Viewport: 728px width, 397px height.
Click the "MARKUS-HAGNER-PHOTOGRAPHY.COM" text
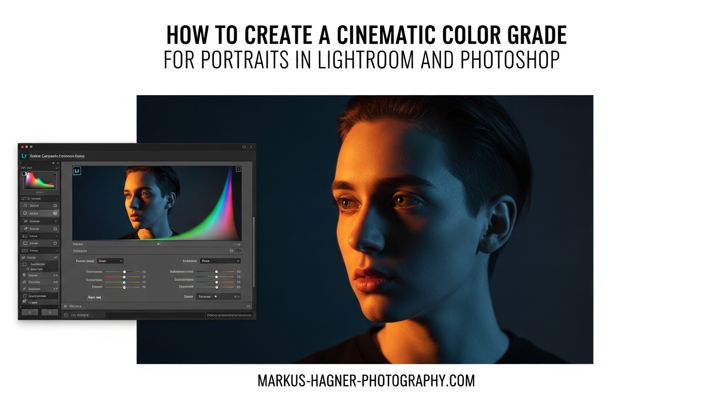point(366,381)
